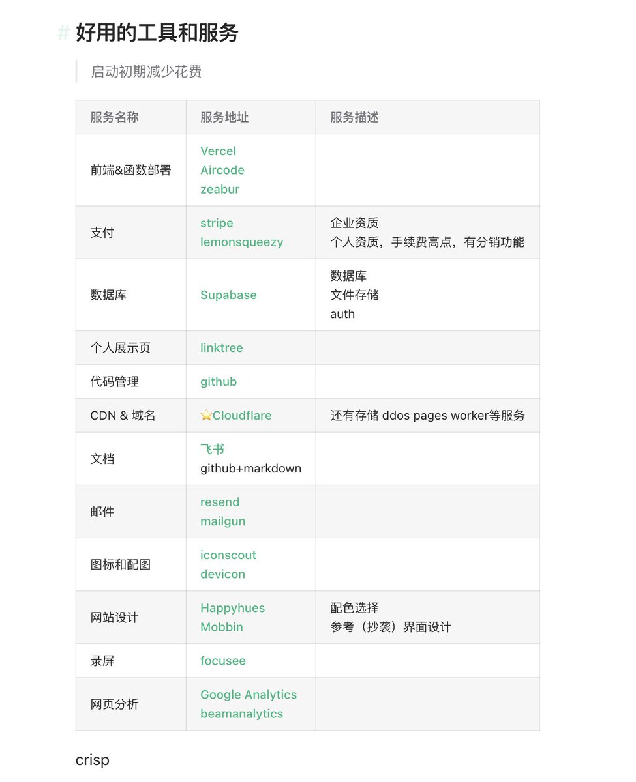Click the # heading anchor icon

click(x=62, y=31)
